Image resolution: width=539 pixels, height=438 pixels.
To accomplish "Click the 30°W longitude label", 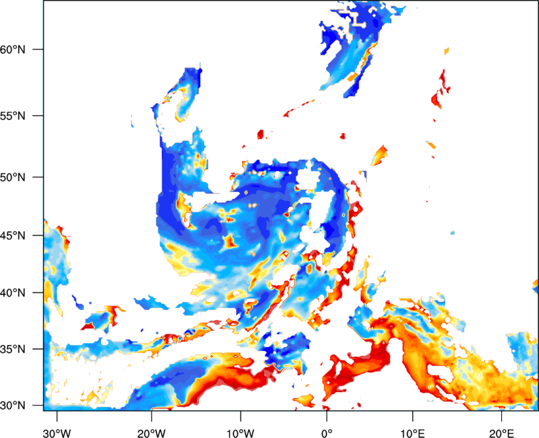I will [x=57, y=433].
